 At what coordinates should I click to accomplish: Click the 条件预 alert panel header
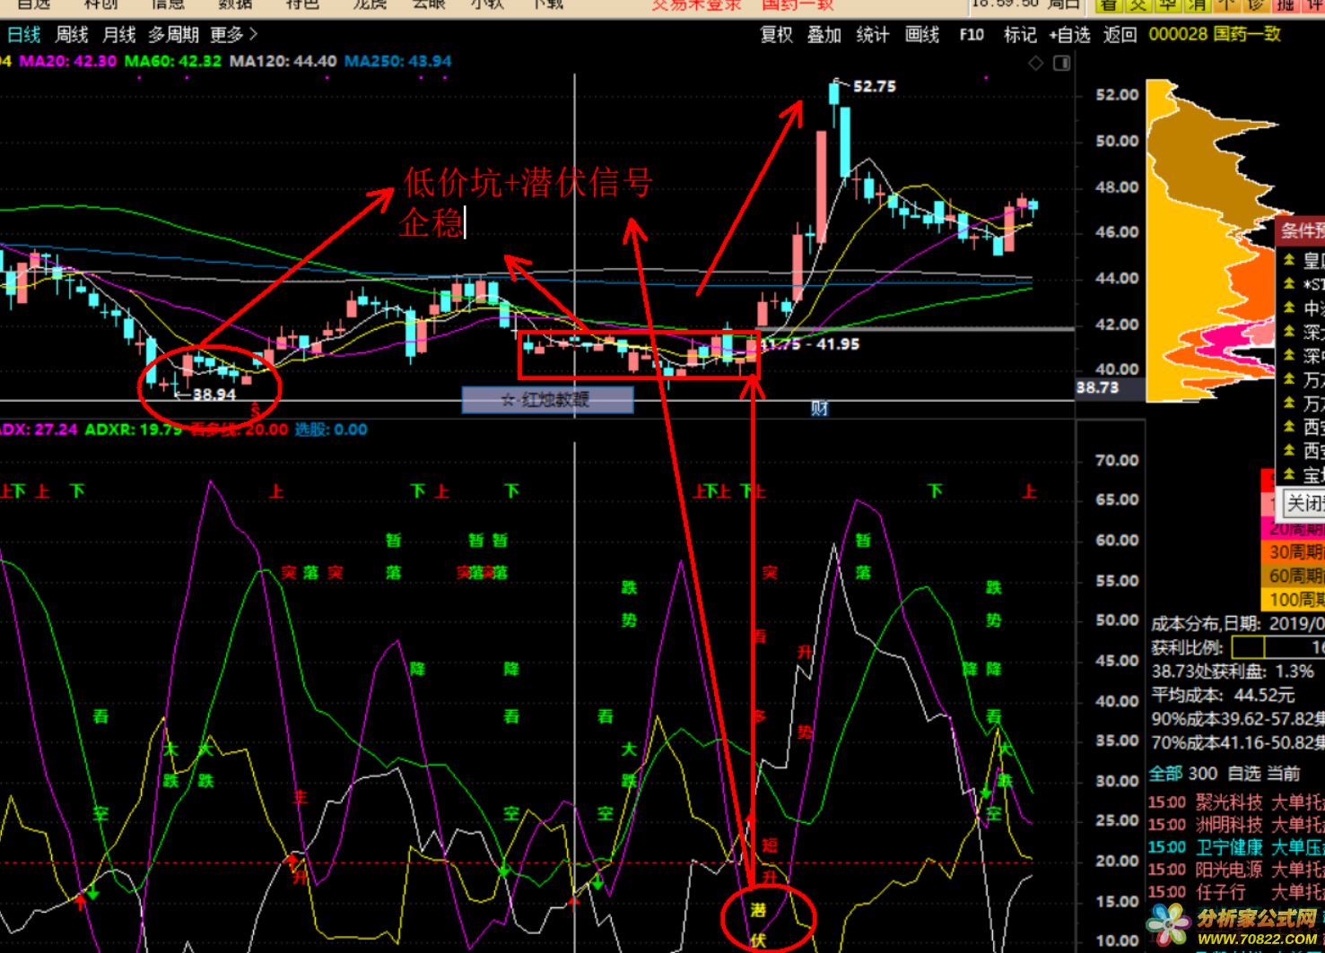coord(1301,230)
